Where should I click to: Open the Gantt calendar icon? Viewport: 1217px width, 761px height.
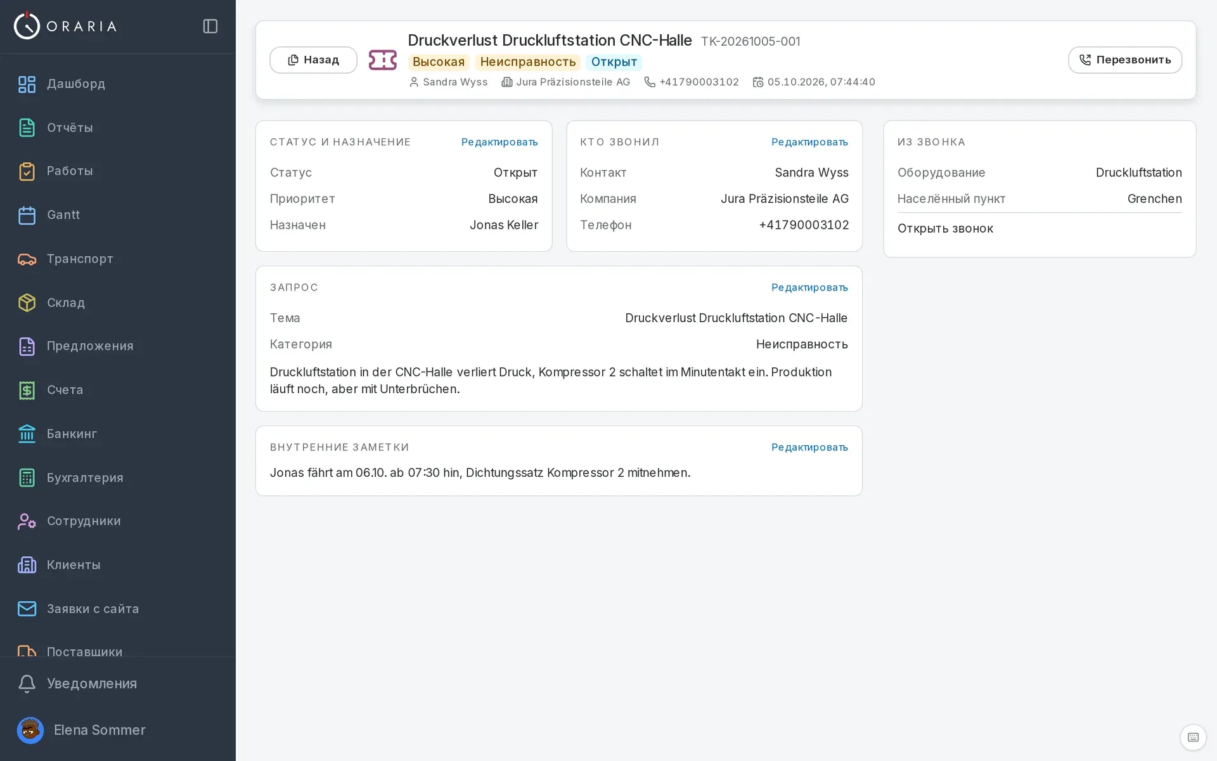coord(27,215)
